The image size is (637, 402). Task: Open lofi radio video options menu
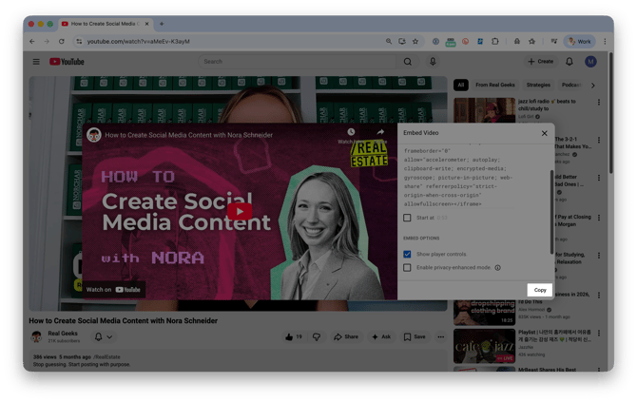[x=599, y=103]
